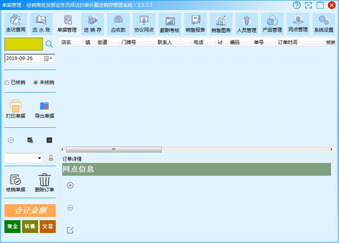Screen dimensions: 339x243
Task: Open the 应收款 receivables module
Action: tap(118, 24)
